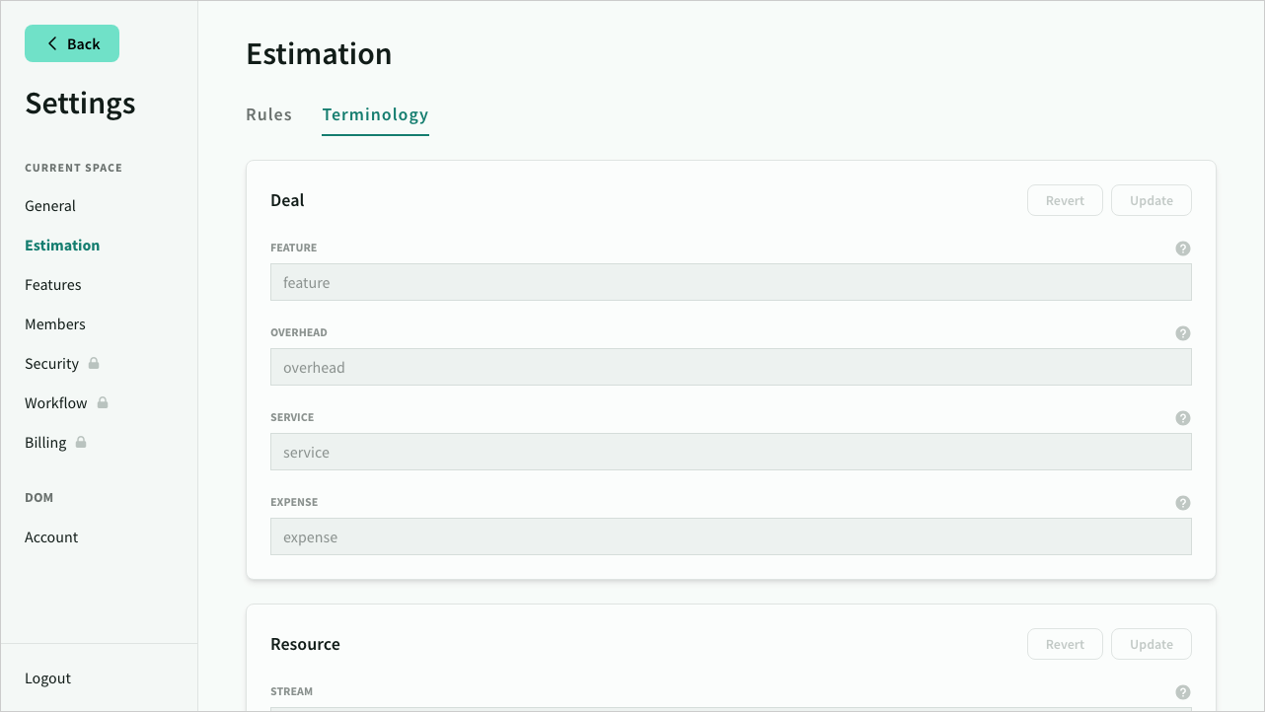Click the STREAM help icon in Resource section
Screen dimensions: 1265x712
pos(1183,692)
